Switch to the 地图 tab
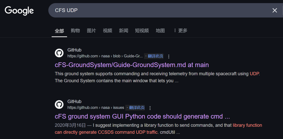283x139 pixels. pos(160,31)
